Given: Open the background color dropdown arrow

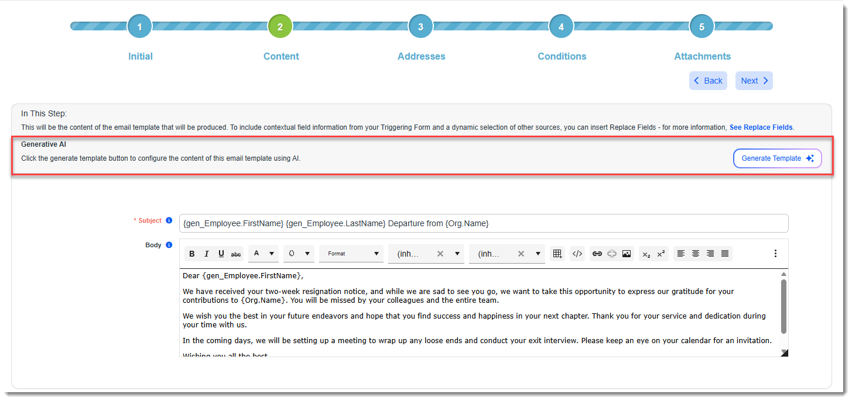Looking at the screenshot, I should tap(307, 254).
